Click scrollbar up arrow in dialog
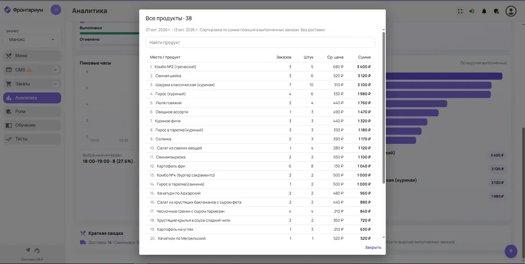Screen dimensions: 525x264 point(384,30)
